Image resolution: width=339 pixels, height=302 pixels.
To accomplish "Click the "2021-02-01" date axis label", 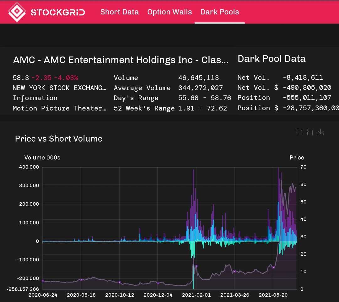I will (196, 295).
